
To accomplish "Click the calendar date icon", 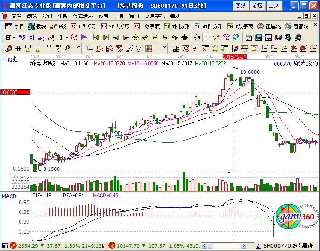I will (249, 37).
